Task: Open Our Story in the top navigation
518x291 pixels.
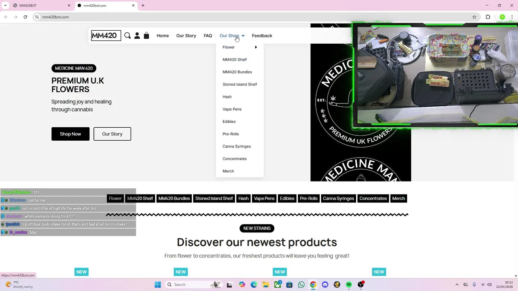Action: coord(186,36)
